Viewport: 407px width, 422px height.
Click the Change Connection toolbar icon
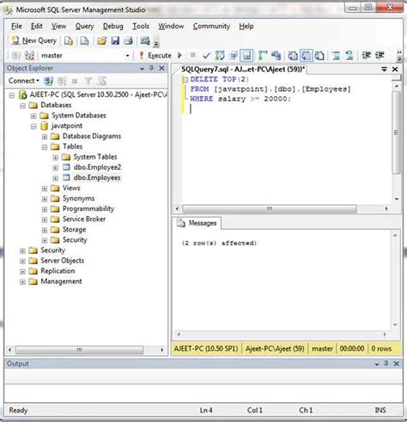29,56
